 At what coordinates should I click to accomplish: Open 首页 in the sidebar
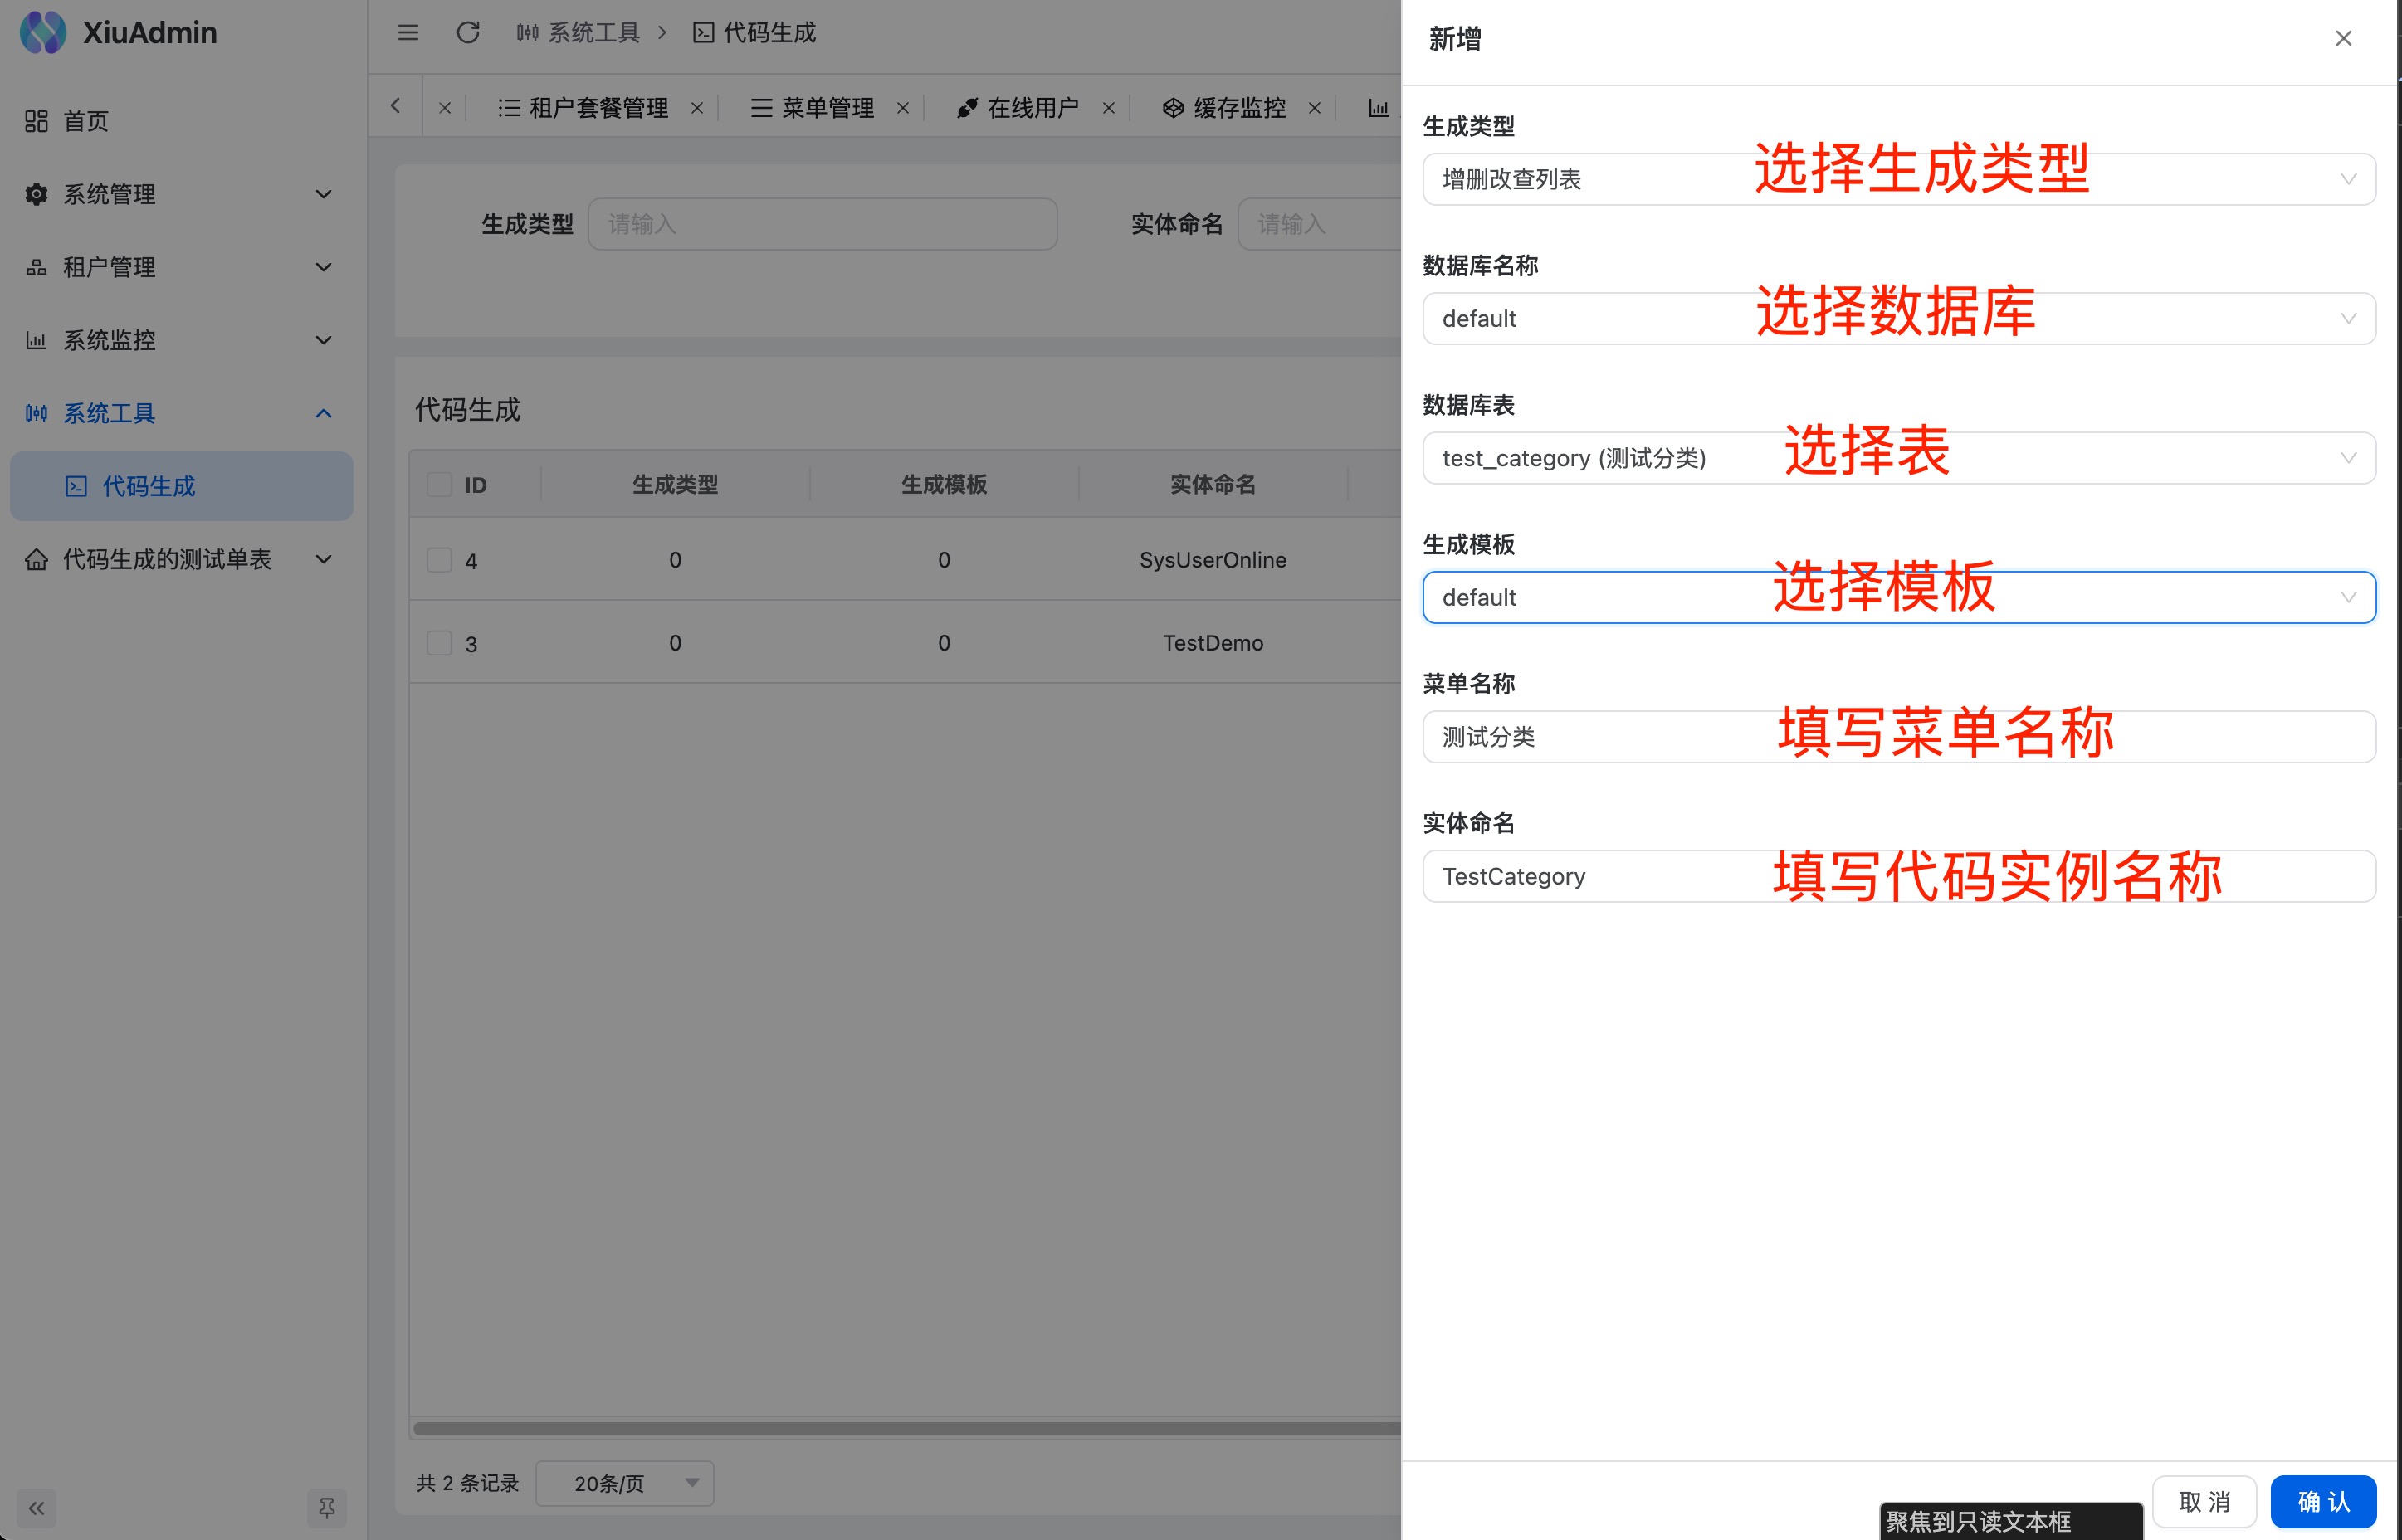point(86,121)
